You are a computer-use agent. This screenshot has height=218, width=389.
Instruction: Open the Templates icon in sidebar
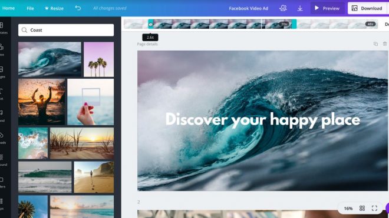tap(2, 25)
